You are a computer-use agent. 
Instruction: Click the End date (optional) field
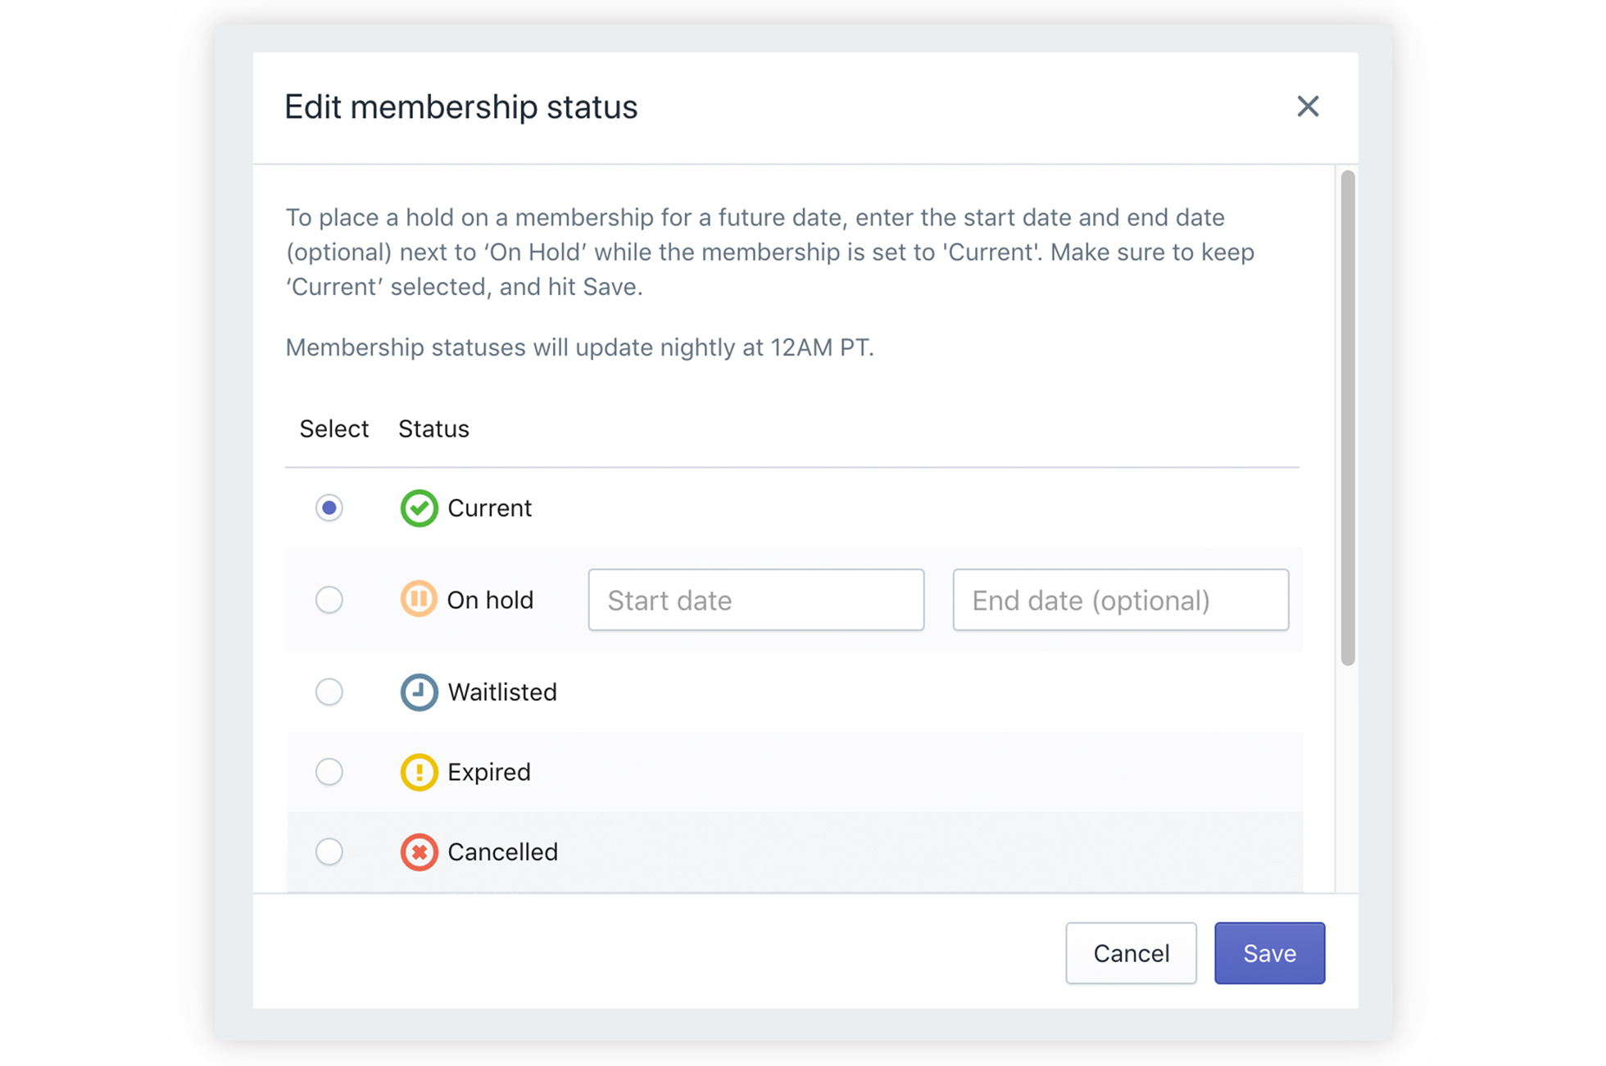tap(1120, 600)
